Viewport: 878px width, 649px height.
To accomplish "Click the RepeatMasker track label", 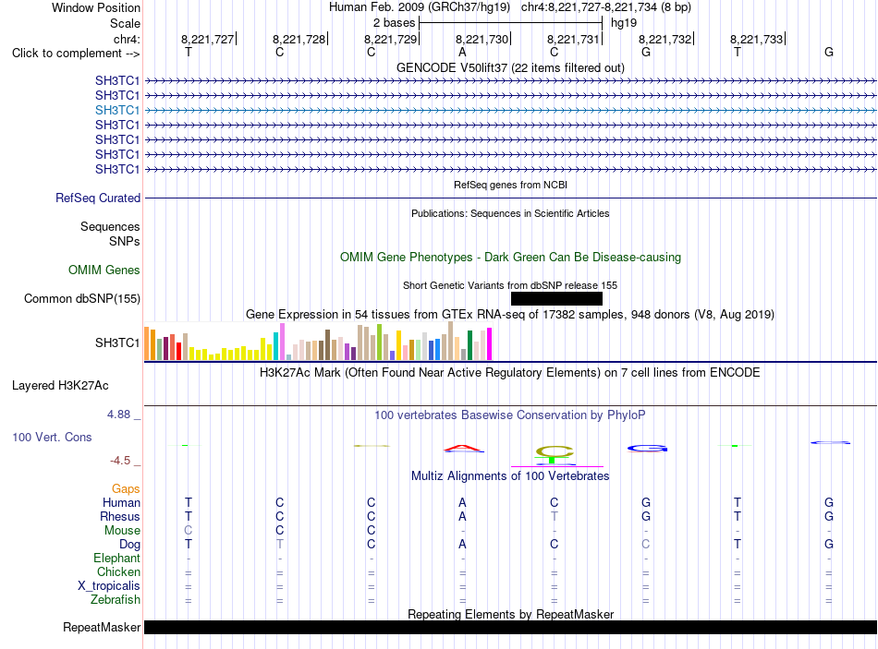I will point(102,628).
